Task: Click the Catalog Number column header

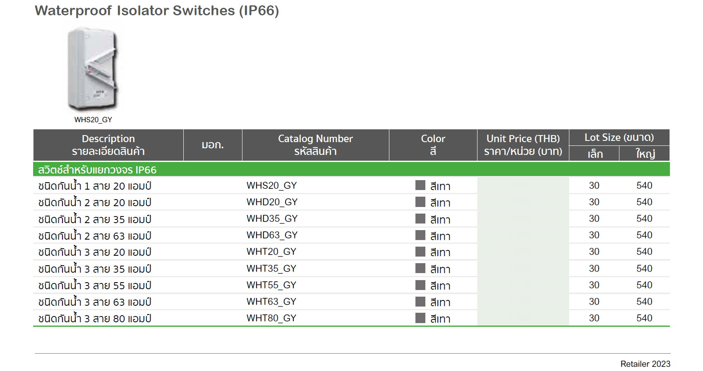Action: point(315,145)
